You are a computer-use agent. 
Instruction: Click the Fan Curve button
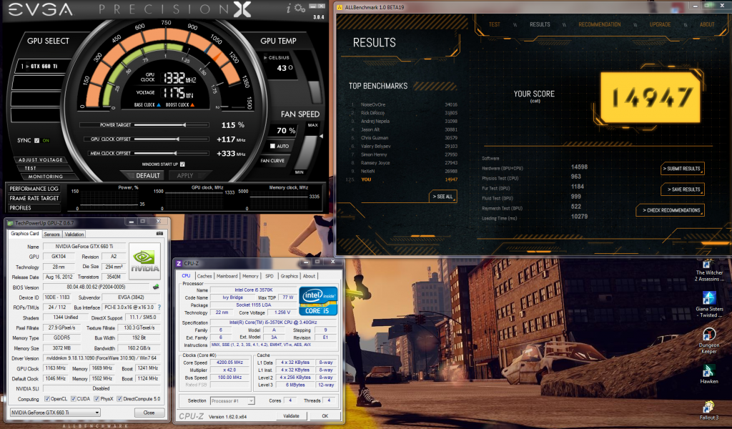point(272,161)
